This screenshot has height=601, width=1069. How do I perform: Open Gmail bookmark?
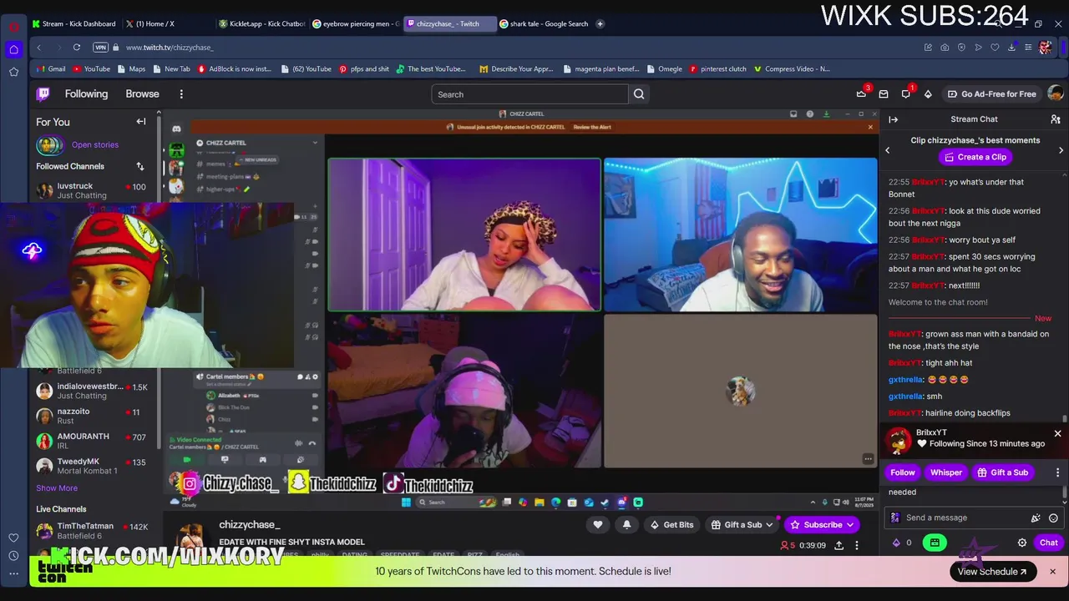point(50,69)
